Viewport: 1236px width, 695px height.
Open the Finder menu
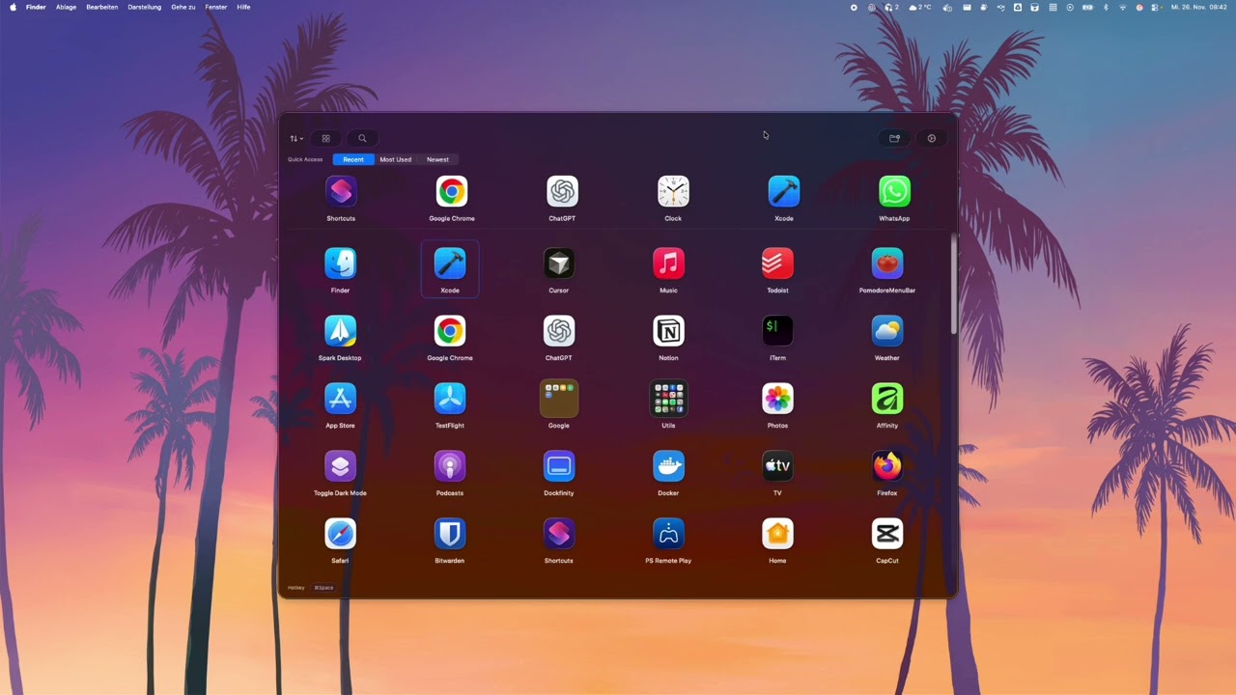click(36, 7)
